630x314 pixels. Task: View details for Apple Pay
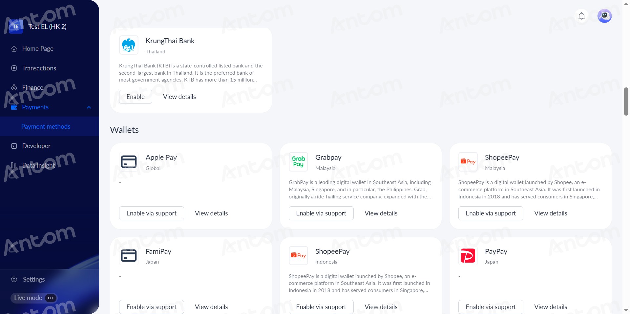(x=211, y=213)
